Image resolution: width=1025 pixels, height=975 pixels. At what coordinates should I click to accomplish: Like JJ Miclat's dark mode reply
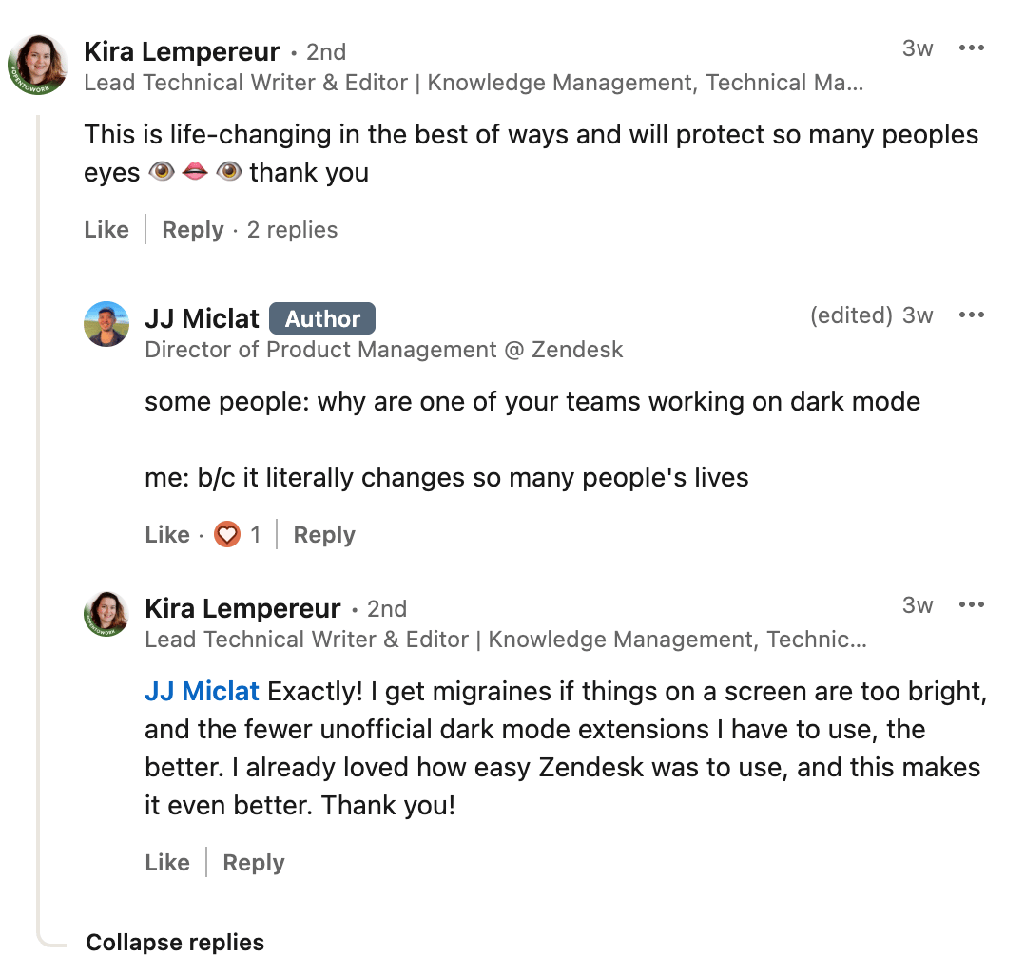click(x=166, y=534)
